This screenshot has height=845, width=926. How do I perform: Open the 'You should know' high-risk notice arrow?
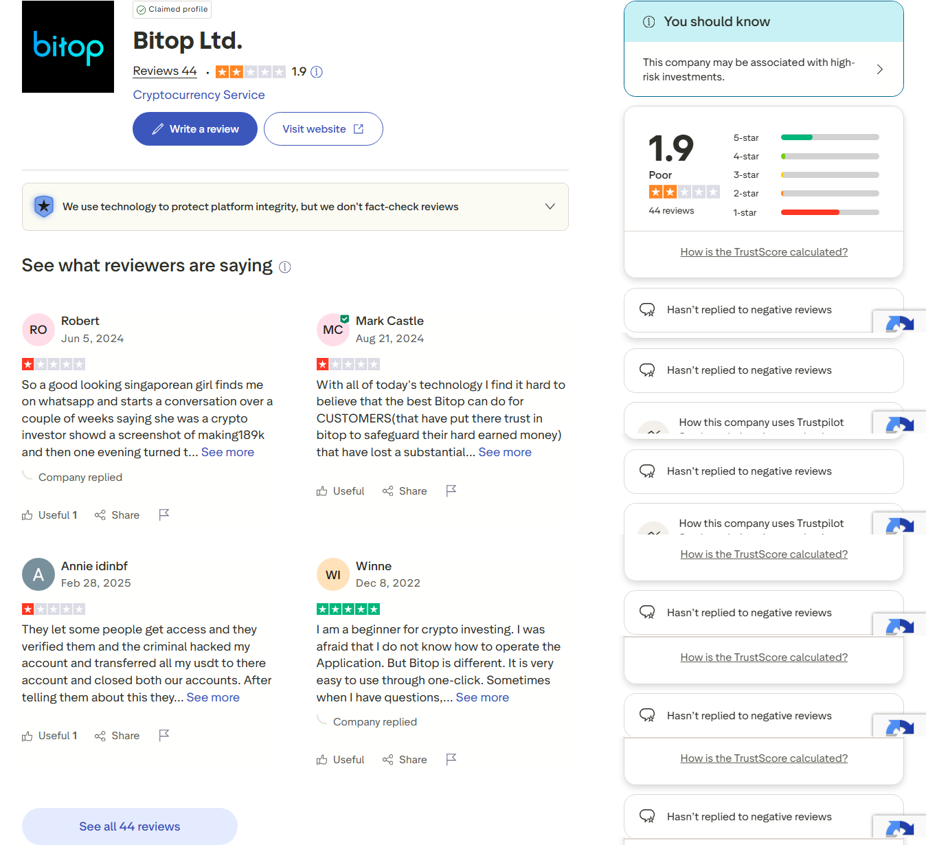click(x=880, y=69)
